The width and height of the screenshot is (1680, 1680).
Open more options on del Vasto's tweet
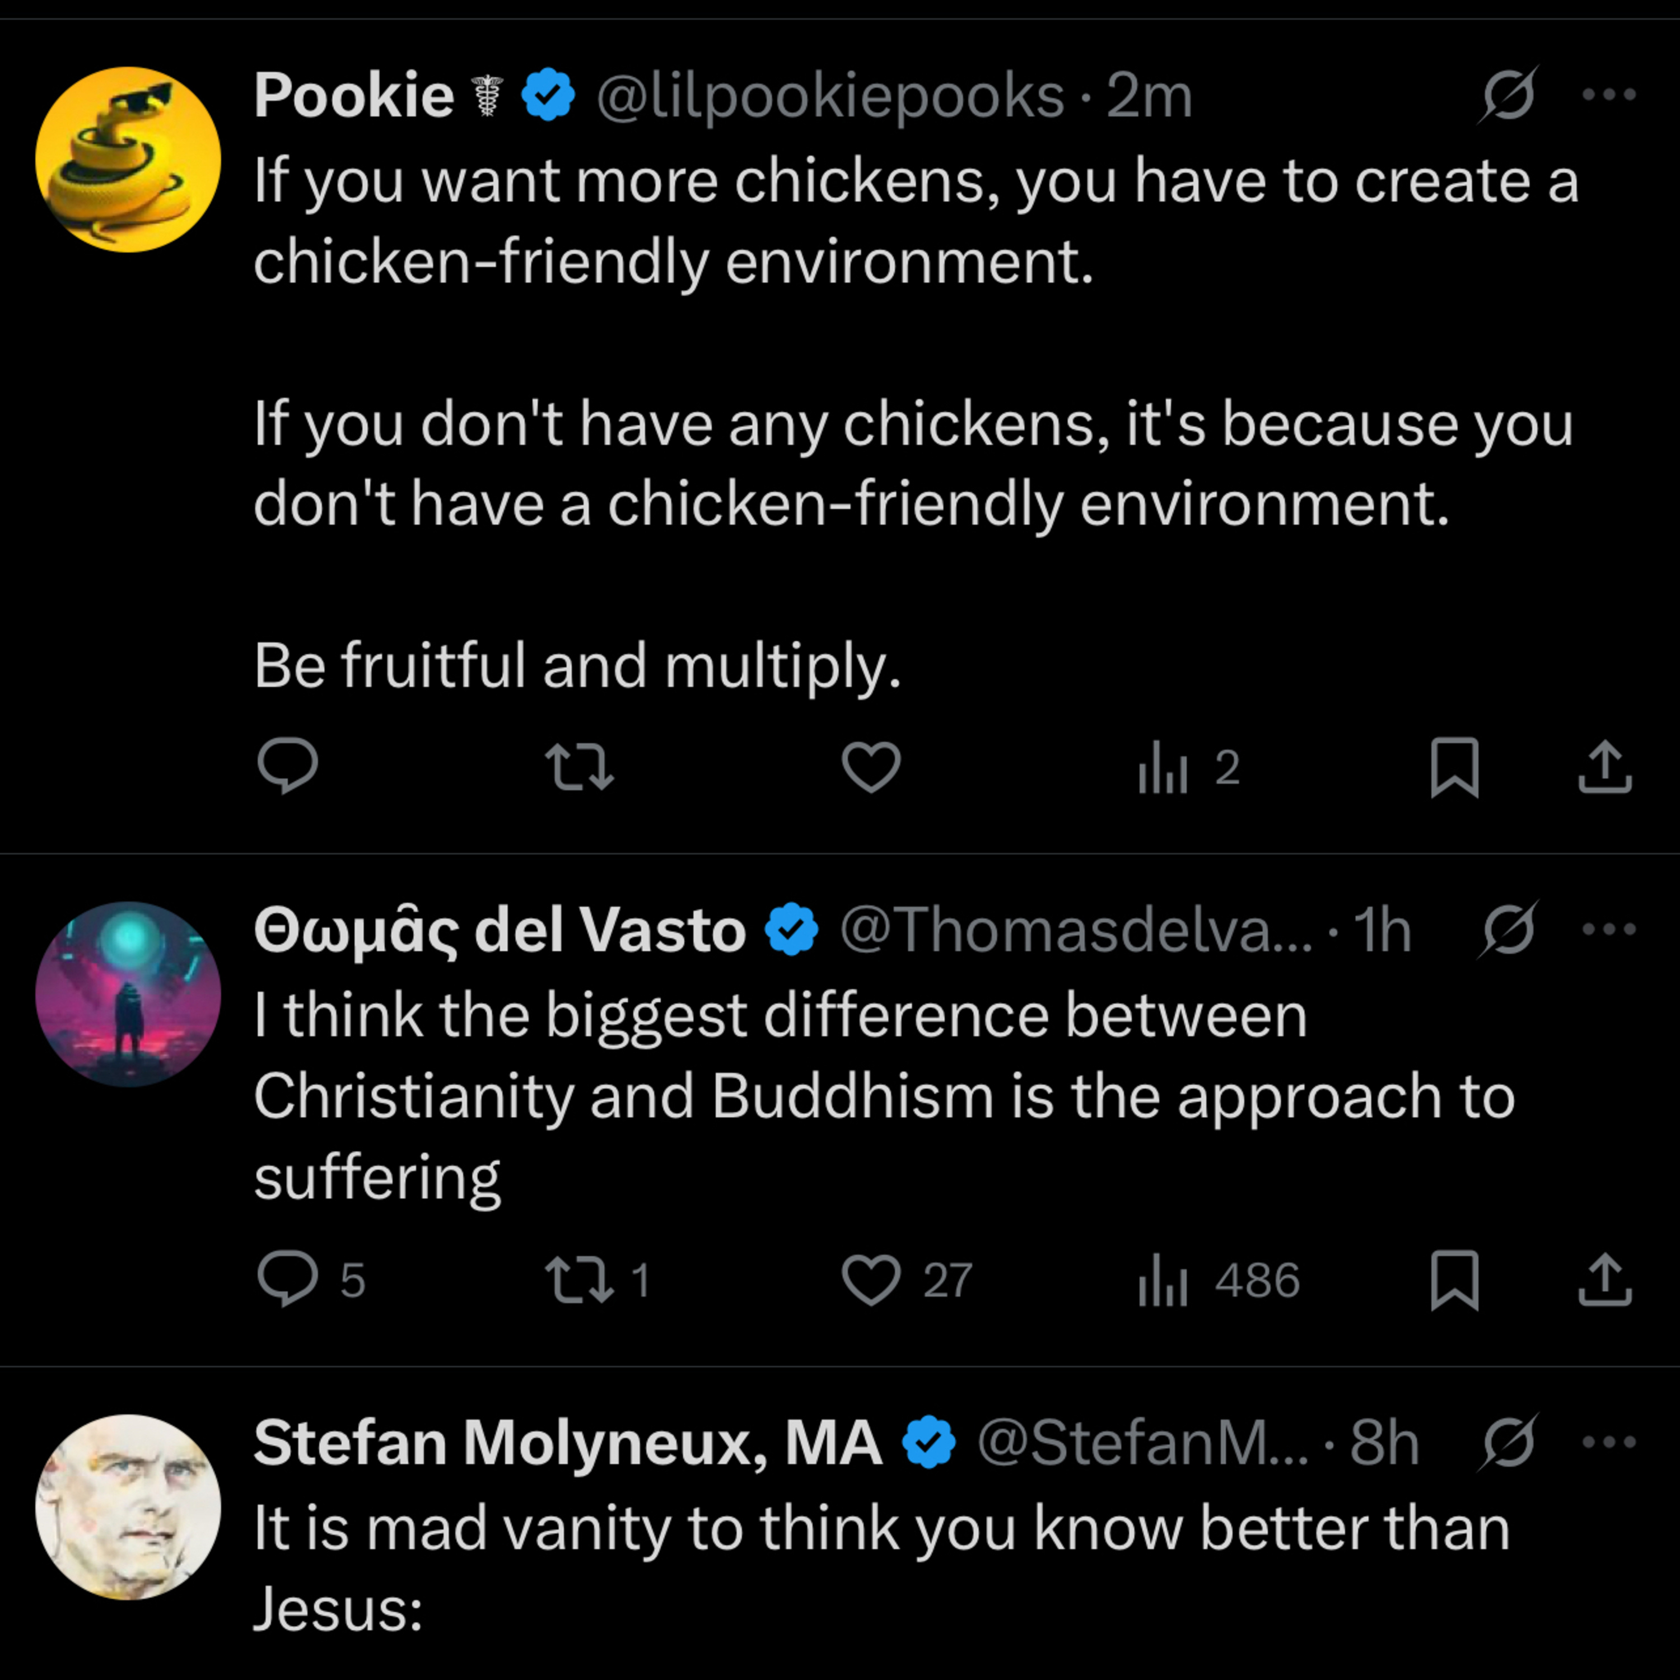pos(1609,930)
